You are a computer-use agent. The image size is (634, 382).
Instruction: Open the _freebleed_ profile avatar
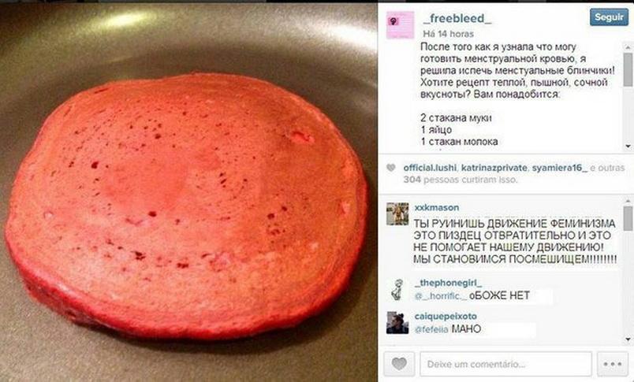(x=400, y=25)
